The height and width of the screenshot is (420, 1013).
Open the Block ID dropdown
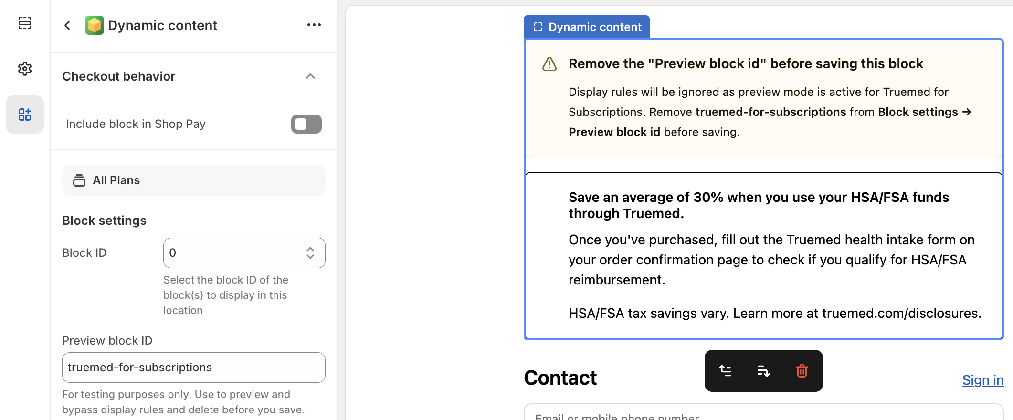point(244,253)
